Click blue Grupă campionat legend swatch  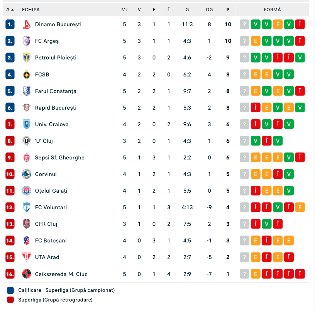click(10, 290)
